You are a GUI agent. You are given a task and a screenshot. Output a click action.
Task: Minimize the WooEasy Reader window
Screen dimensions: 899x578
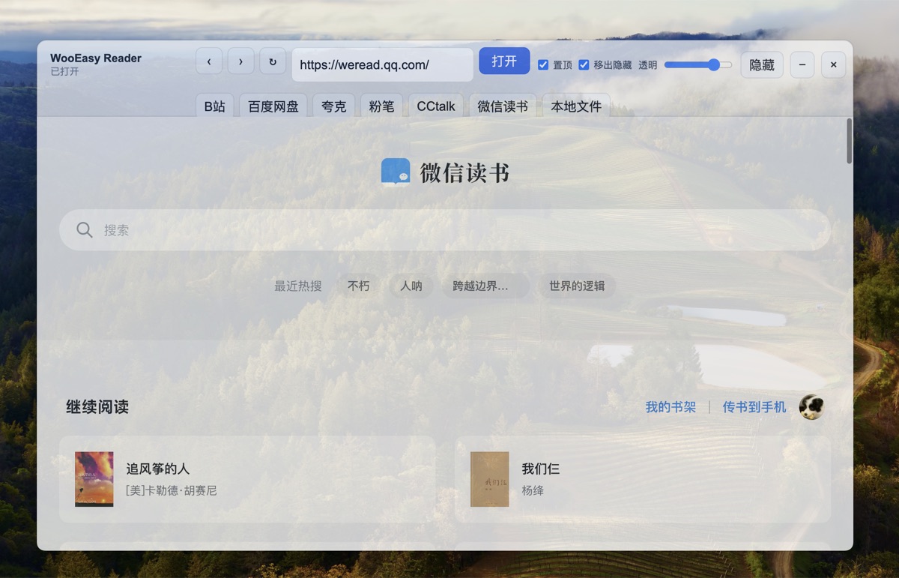[x=802, y=64]
